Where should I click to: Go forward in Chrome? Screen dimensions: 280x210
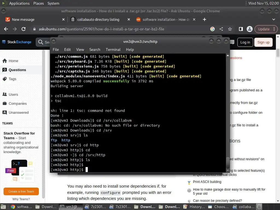[x=15, y=29]
